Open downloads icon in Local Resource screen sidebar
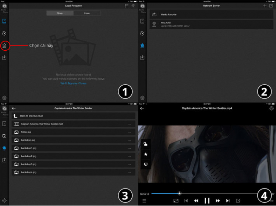 [x=4, y=57]
